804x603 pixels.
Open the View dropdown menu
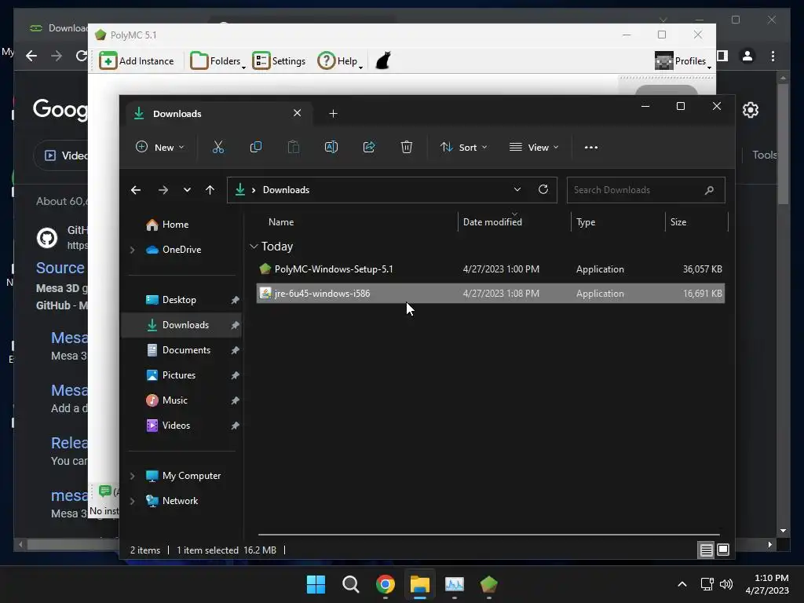(x=534, y=147)
